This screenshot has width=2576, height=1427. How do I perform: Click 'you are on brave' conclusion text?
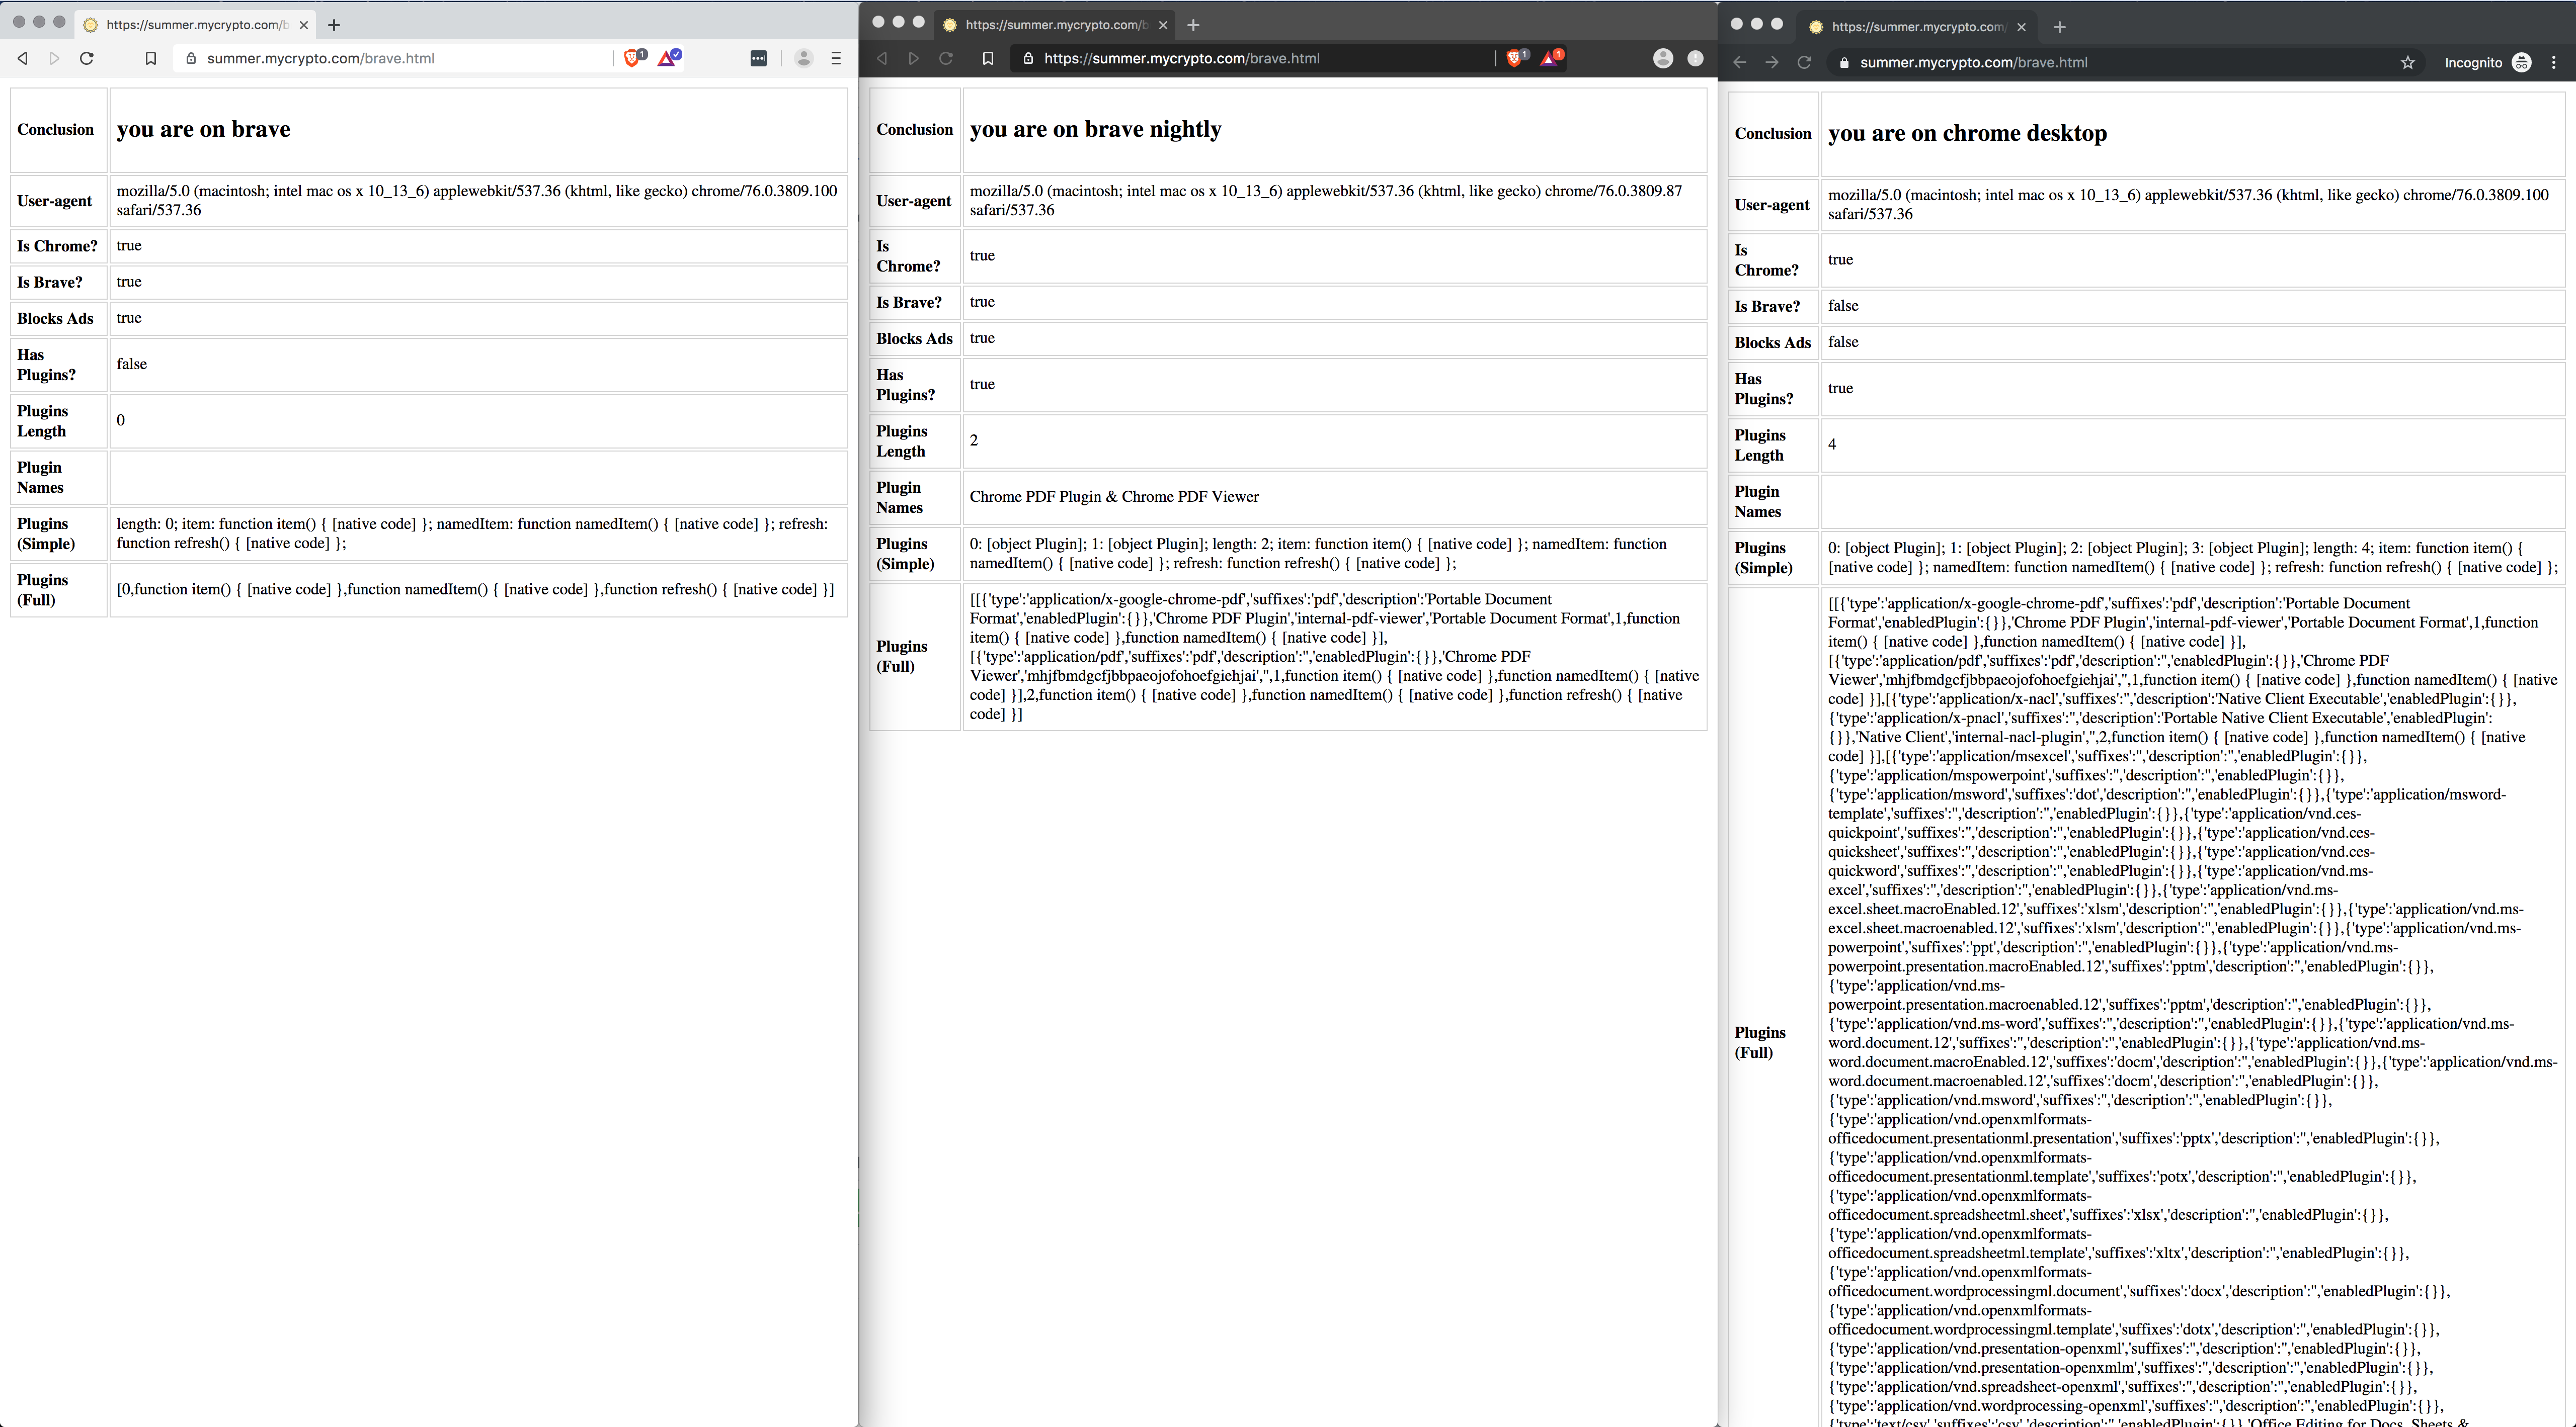tap(203, 129)
